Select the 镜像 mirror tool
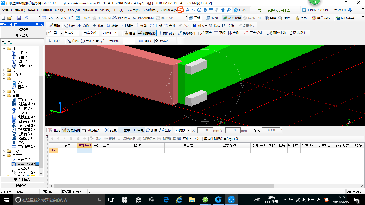Screen dimensions: 365x205 coord(83,26)
